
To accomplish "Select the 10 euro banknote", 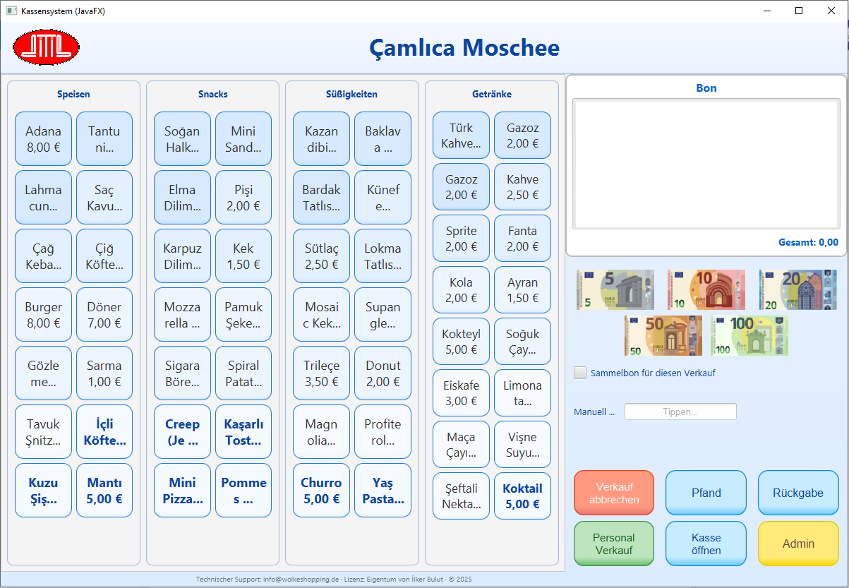I will coord(706,290).
